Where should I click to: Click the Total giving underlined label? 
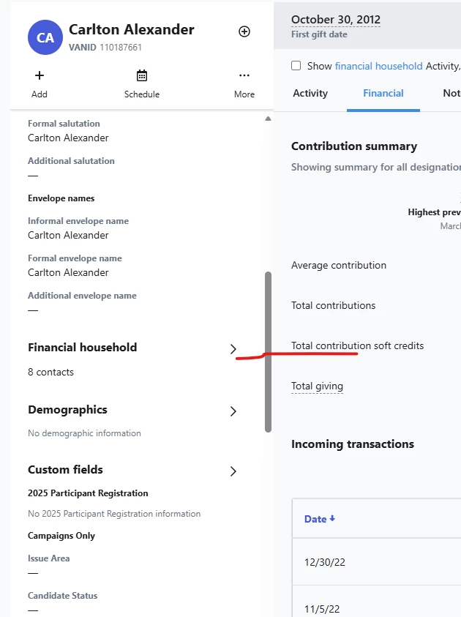pos(317,386)
